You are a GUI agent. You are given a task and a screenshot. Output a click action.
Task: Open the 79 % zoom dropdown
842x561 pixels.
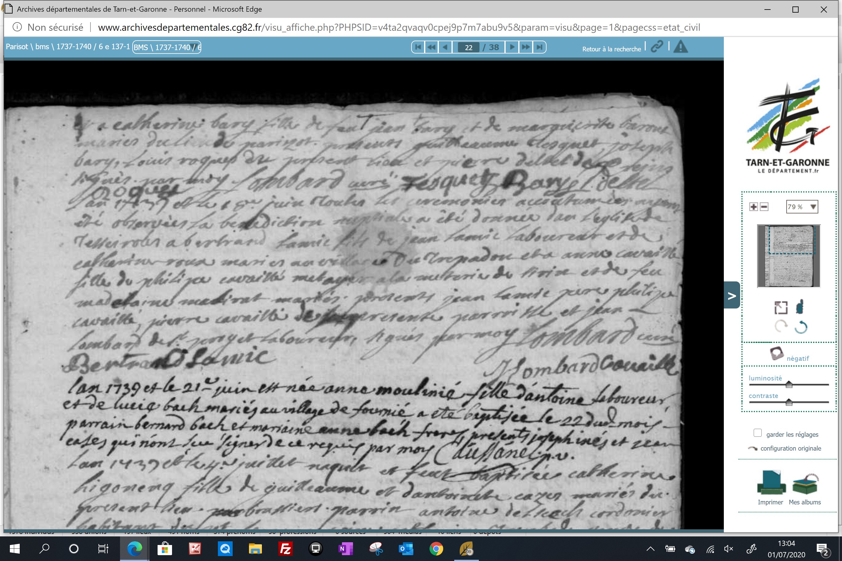(802, 207)
